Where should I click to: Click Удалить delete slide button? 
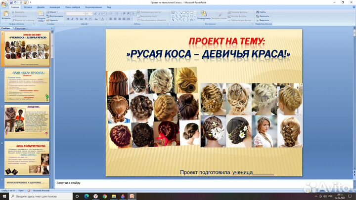52,20
